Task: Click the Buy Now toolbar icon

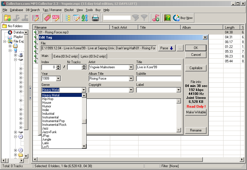Action: (x=183, y=18)
